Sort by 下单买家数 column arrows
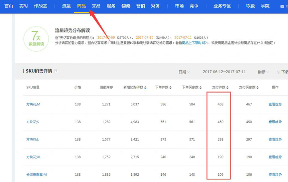 coord(201,88)
